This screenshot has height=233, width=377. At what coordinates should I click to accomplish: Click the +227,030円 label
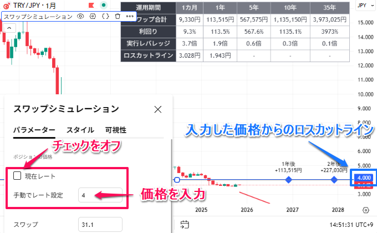[334, 170]
